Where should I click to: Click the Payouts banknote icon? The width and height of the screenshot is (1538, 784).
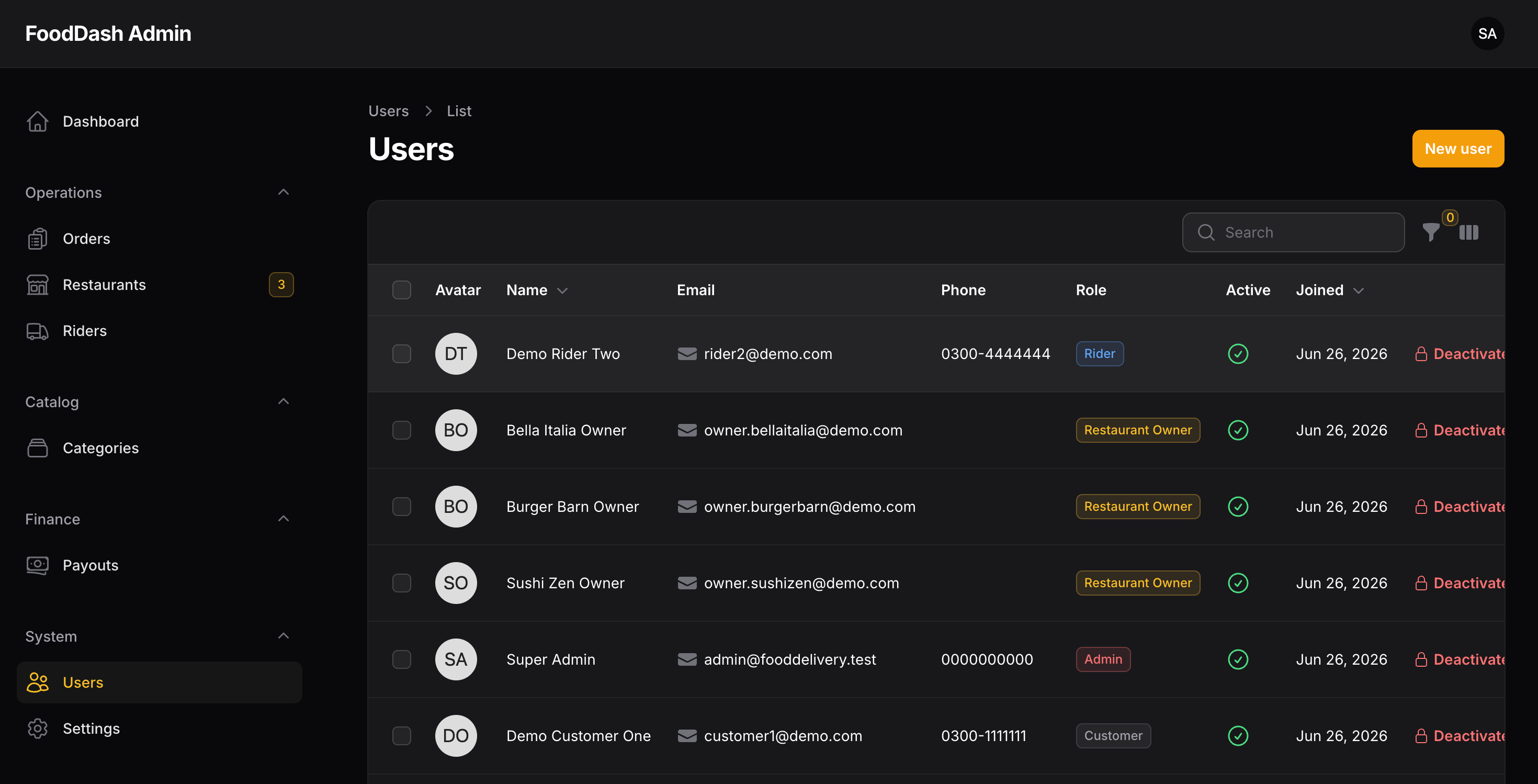(x=38, y=565)
